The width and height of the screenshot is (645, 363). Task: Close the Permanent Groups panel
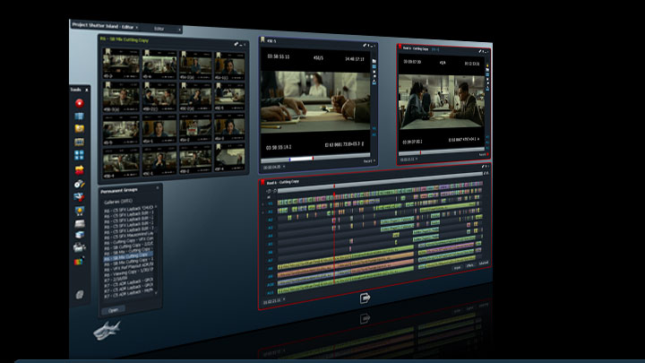pyautogui.click(x=158, y=188)
